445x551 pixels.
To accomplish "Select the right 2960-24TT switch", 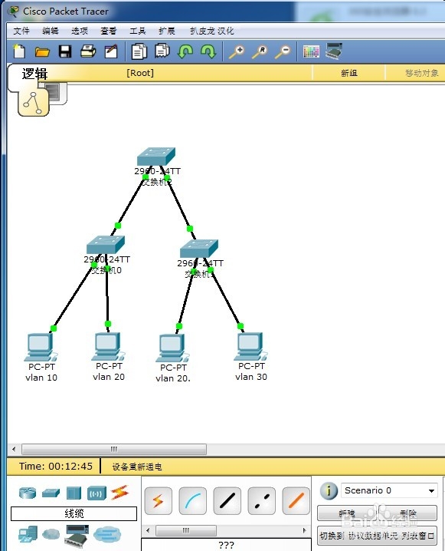I will point(199,249).
